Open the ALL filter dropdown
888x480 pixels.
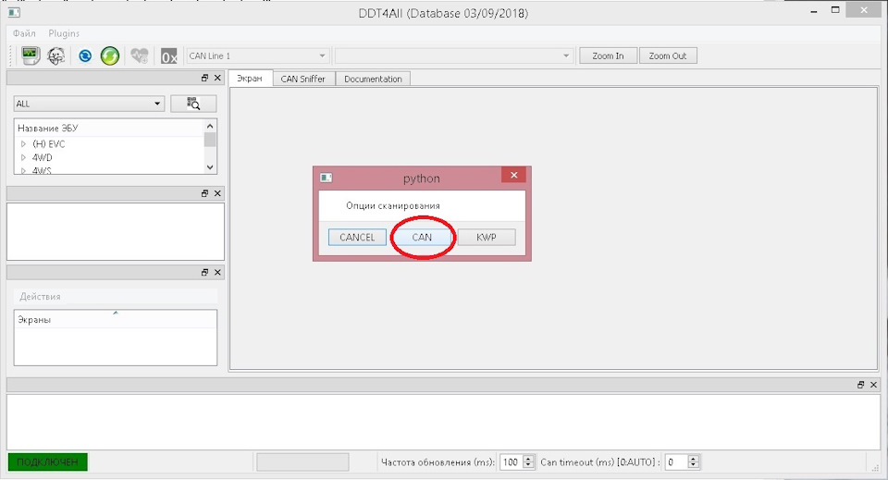[x=89, y=104]
